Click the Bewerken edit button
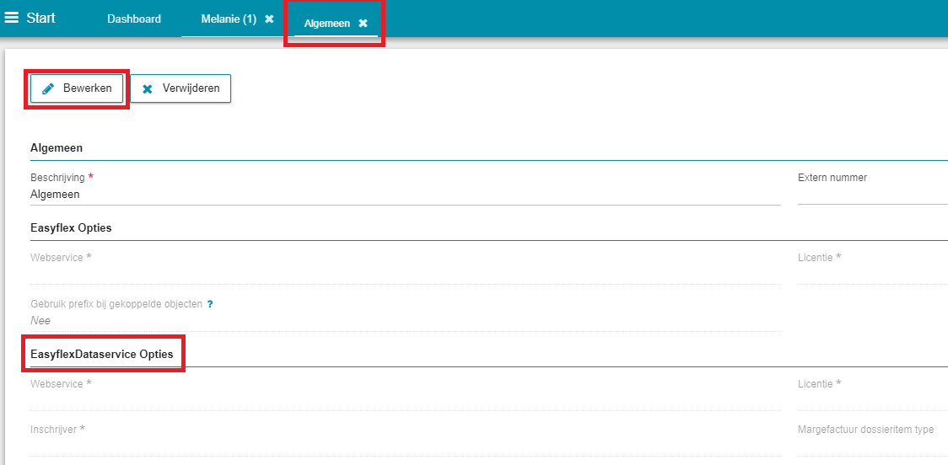The image size is (948, 465). pos(77,88)
